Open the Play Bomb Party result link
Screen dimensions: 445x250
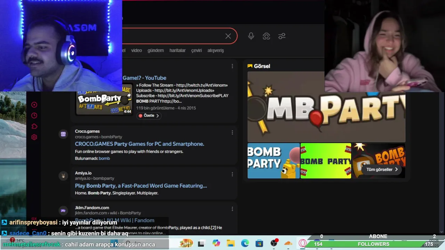[x=141, y=186]
